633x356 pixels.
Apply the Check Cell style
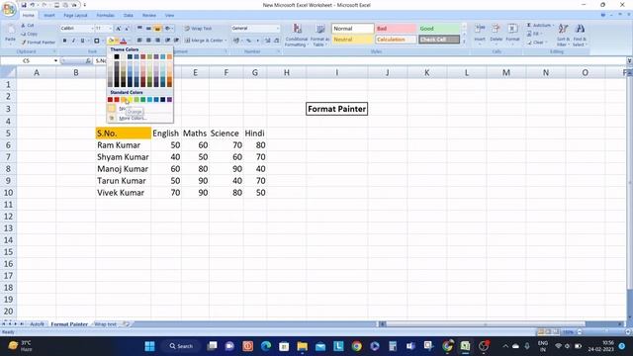(x=439, y=40)
